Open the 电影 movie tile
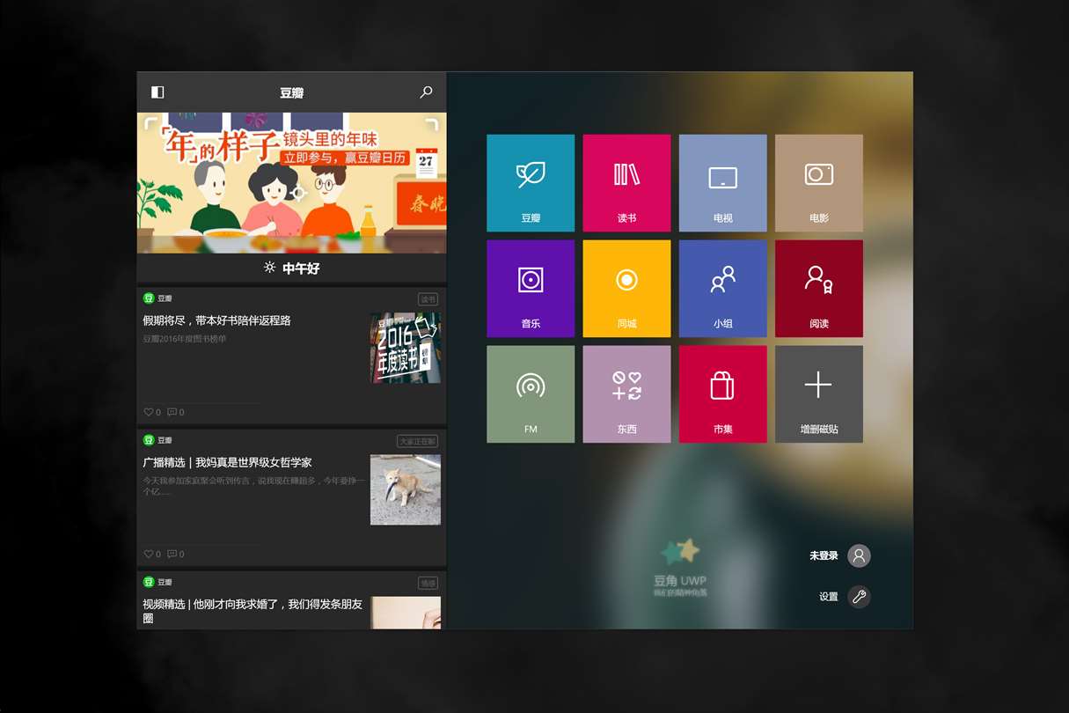 [819, 183]
